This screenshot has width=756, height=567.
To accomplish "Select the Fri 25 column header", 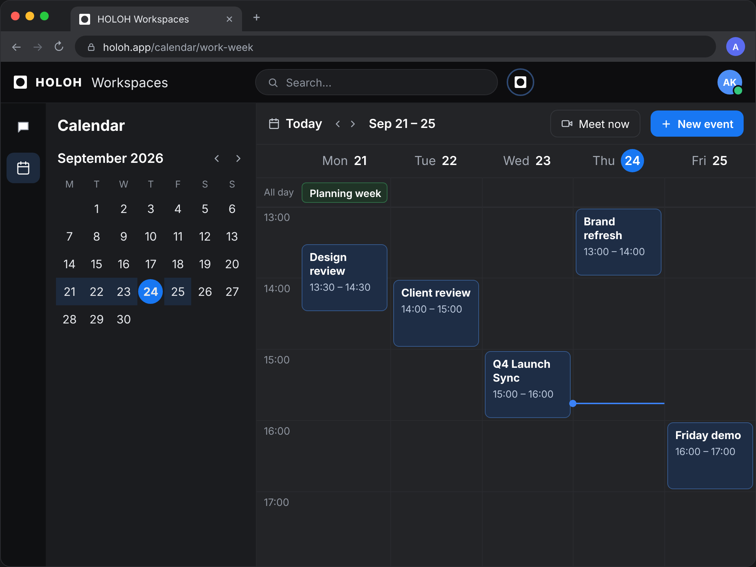I will coord(709,161).
